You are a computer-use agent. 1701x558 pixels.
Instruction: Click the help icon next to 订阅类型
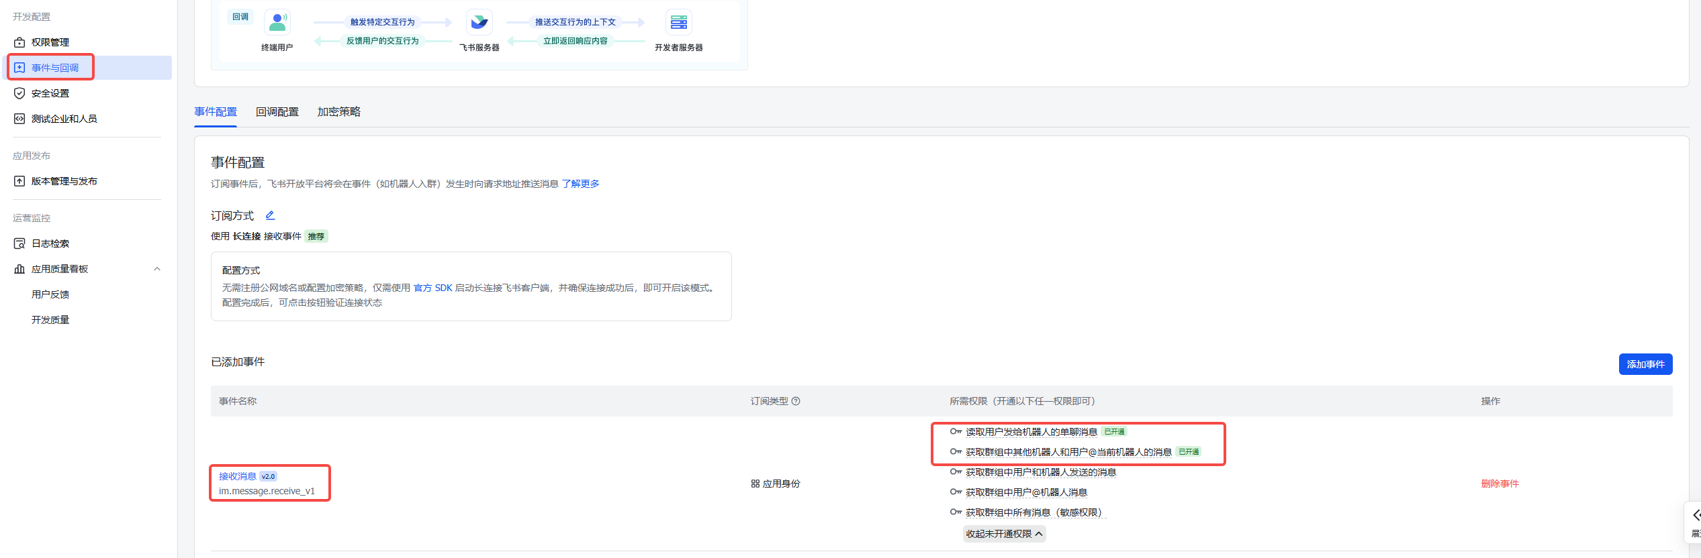click(796, 401)
